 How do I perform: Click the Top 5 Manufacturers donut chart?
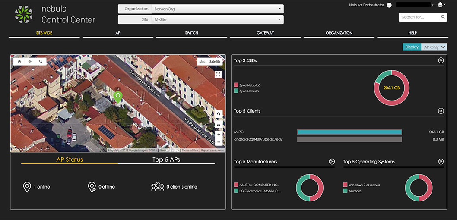(x=310, y=188)
